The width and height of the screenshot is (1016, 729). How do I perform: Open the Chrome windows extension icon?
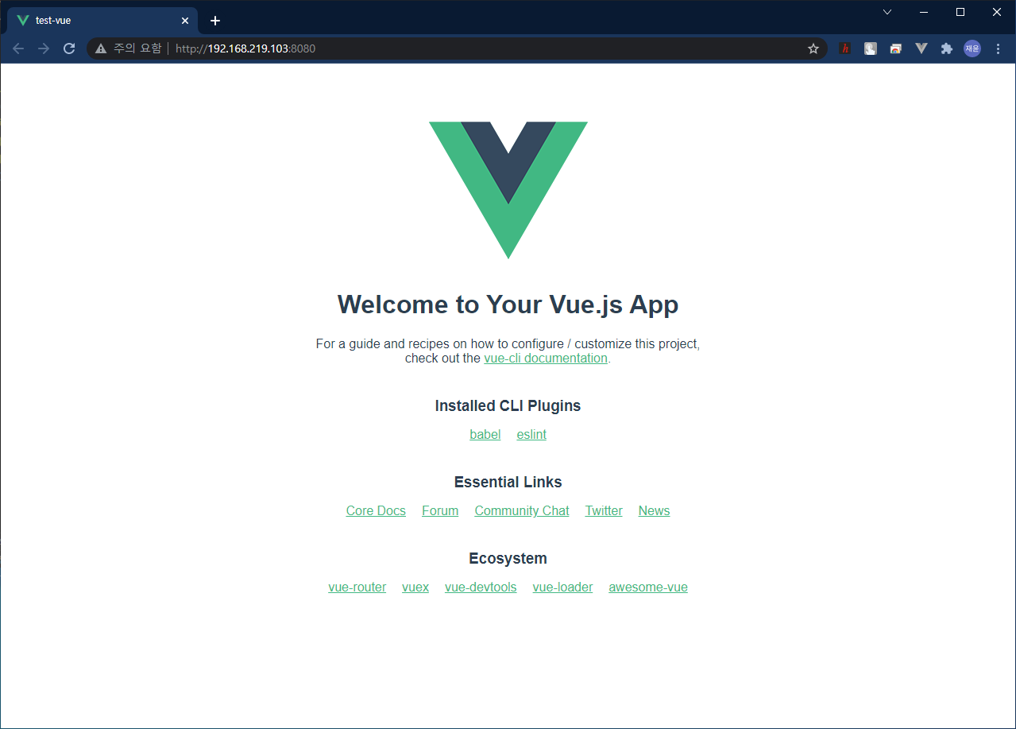coord(896,48)
